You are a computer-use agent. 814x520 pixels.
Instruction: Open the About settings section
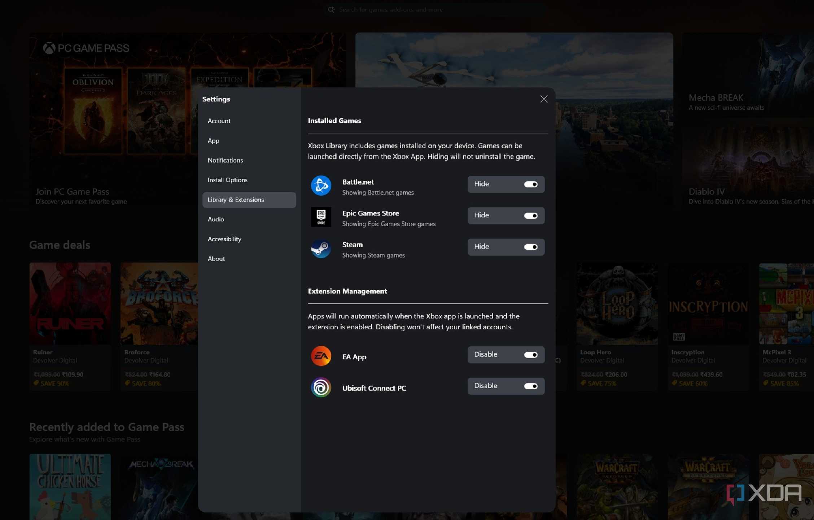249,259
